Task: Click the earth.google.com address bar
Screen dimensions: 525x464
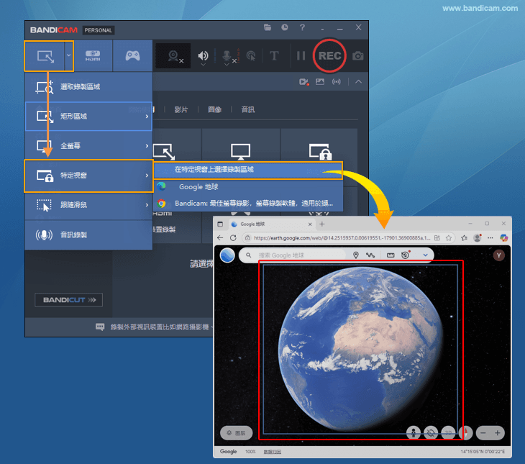Action: coord(342,238)
